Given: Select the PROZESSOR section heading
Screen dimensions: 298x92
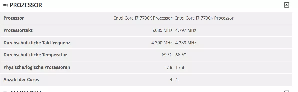Looking at the screenshot, I should 26,5.
